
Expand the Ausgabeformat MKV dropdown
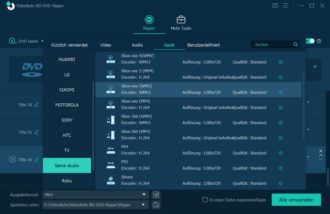coord(144,195)
